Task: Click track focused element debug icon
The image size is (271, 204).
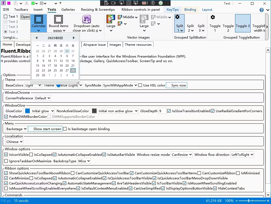Action: [x=136, y=3]
